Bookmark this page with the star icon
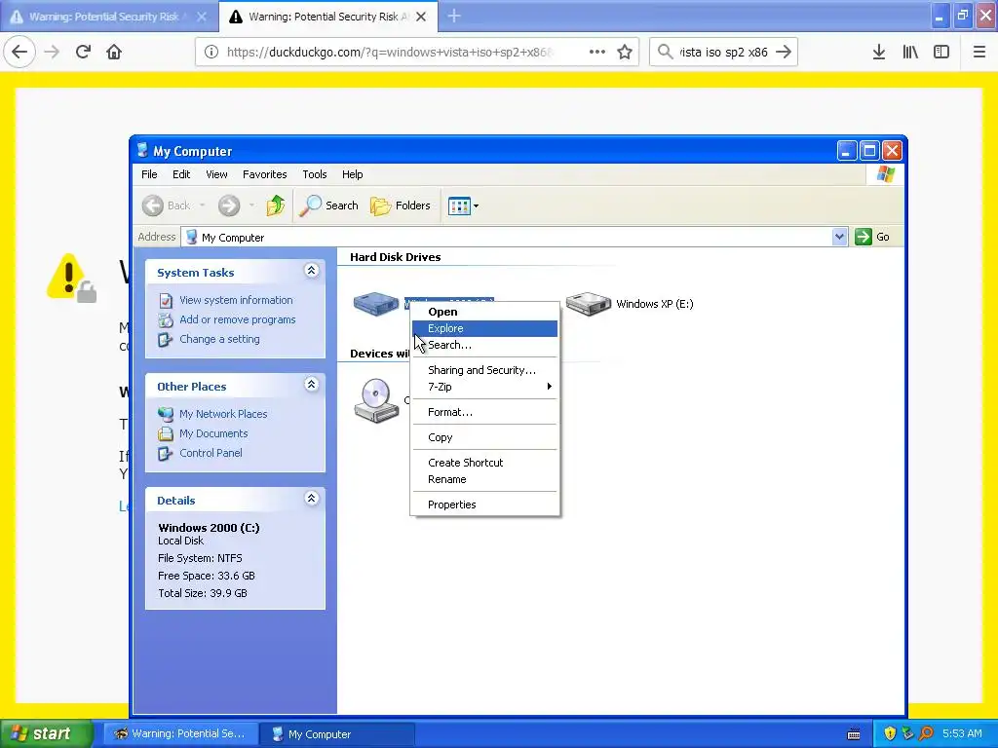This screenshot has width=998, height=748. coord(625,53)
